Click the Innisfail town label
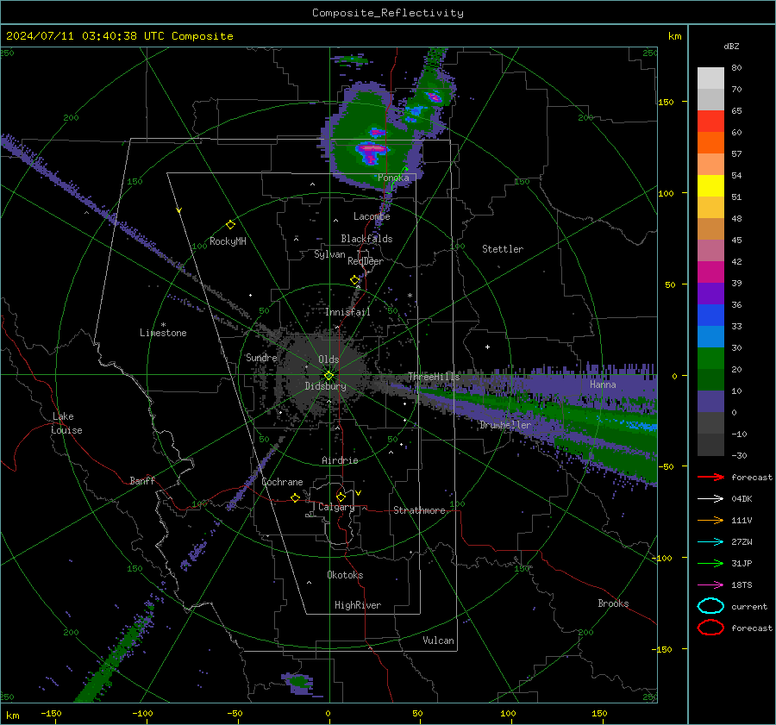776x725 pixels. click(347, 312)
